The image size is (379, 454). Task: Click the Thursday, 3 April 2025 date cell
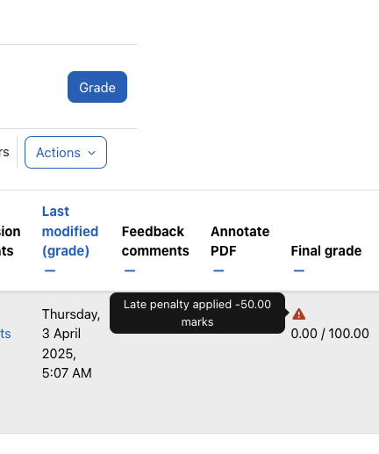71,343
